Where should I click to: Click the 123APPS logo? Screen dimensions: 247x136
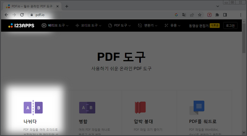(x=21, y=26)
